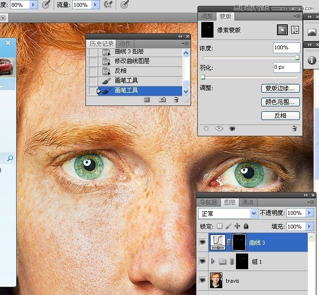Screen dimensions: 319x295
Task: Create new document from current history state
Action: point(147,100)
